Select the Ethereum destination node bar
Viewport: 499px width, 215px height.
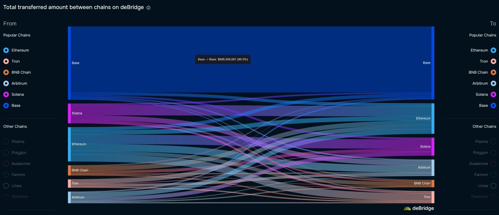coord(433,119)
